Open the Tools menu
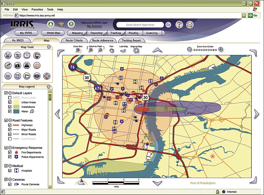264x195 pixels. coord(50,10)
